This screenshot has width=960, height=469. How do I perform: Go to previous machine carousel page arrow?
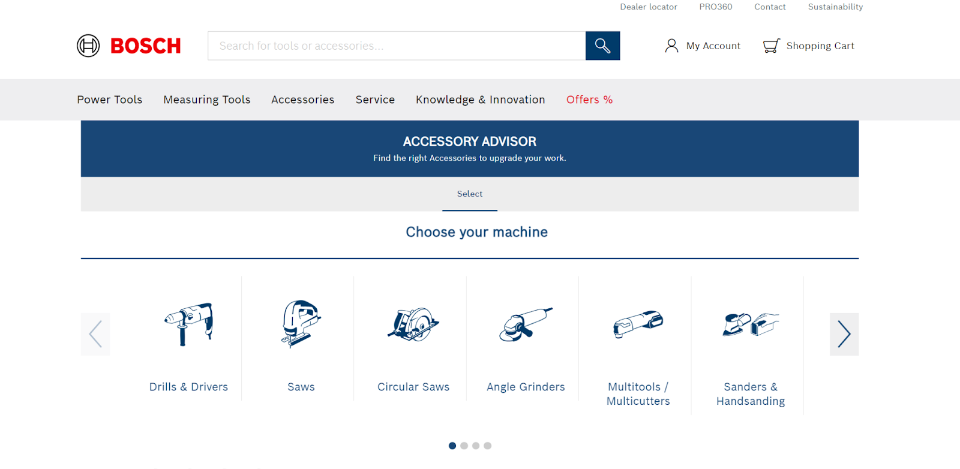[95, 334]
